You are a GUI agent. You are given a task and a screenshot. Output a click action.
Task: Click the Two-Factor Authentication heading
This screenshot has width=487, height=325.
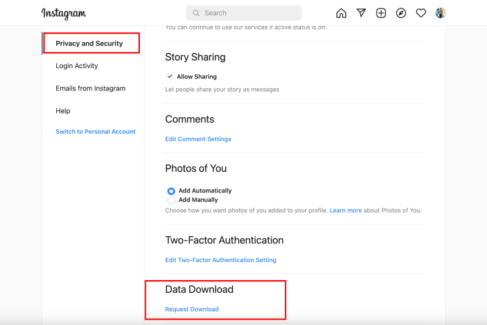(x=224, y=240)
